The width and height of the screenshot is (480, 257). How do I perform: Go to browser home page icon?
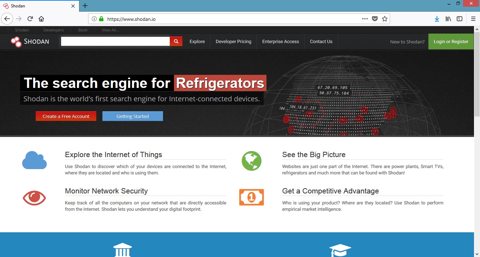[41, 19]
